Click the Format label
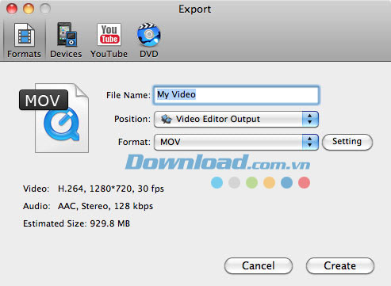 [x=134, y=142]
